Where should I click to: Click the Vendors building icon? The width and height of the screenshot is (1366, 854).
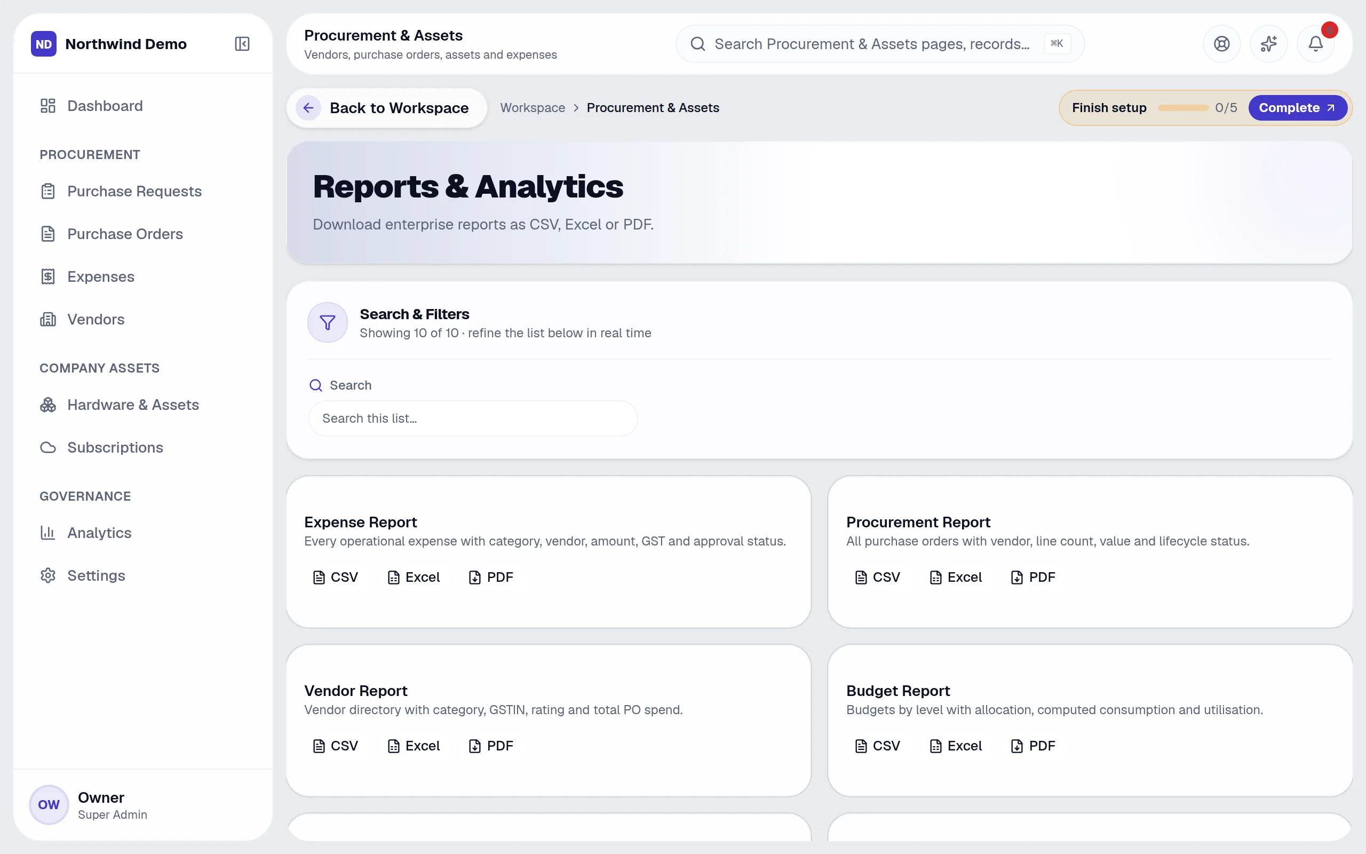pos(48,319)
